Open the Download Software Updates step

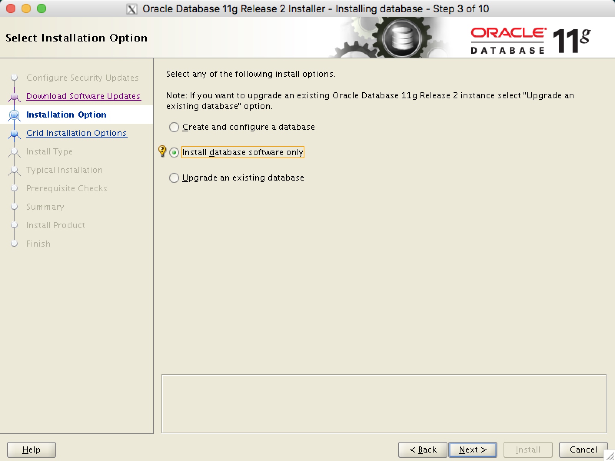pyautogui.click(x=83, y=96)
